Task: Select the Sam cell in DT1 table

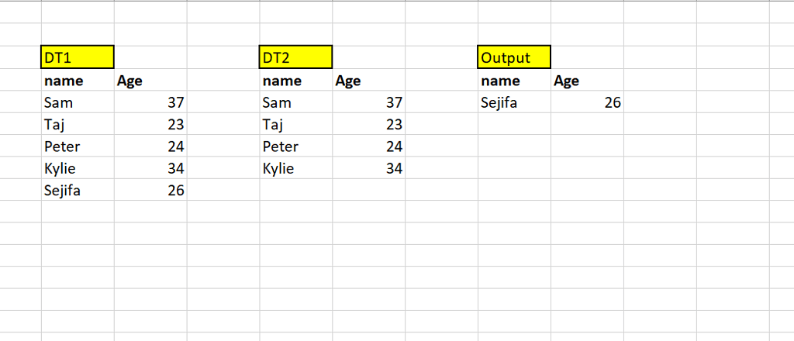Action: click(78, 102)
